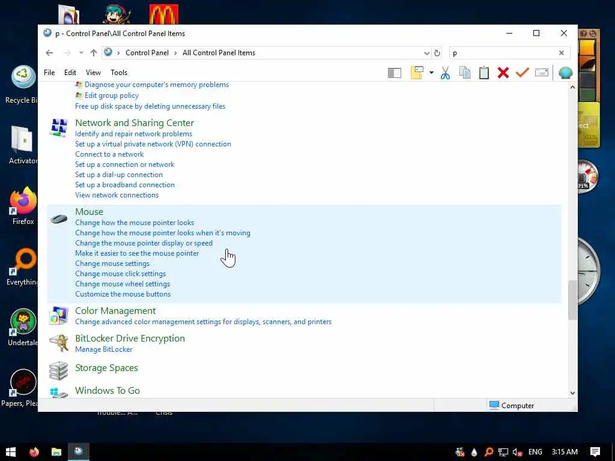
Task: Clear the search box with the X
Action: pos(562,53)
